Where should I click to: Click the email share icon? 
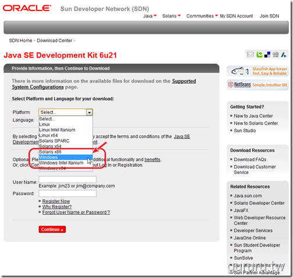(250, 55)
